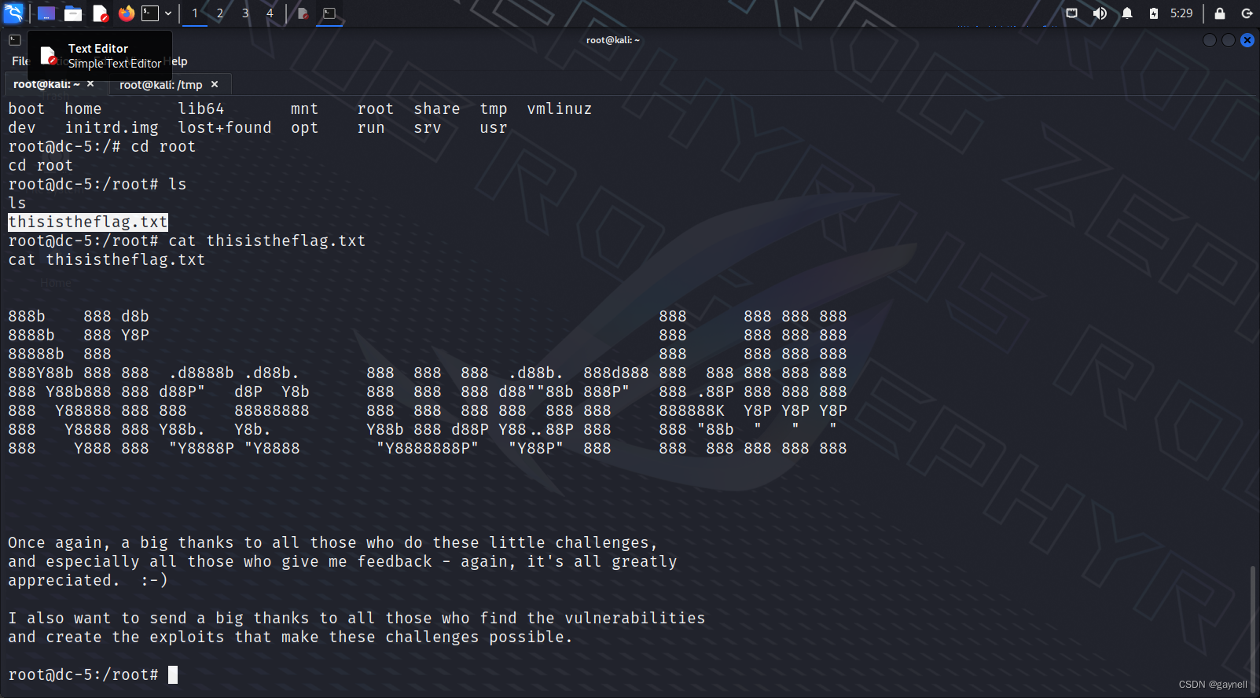Viewport: 1260px width, 698px height.
Task: Close the root@kali: /tmp tab
Action: pos(215,85)
